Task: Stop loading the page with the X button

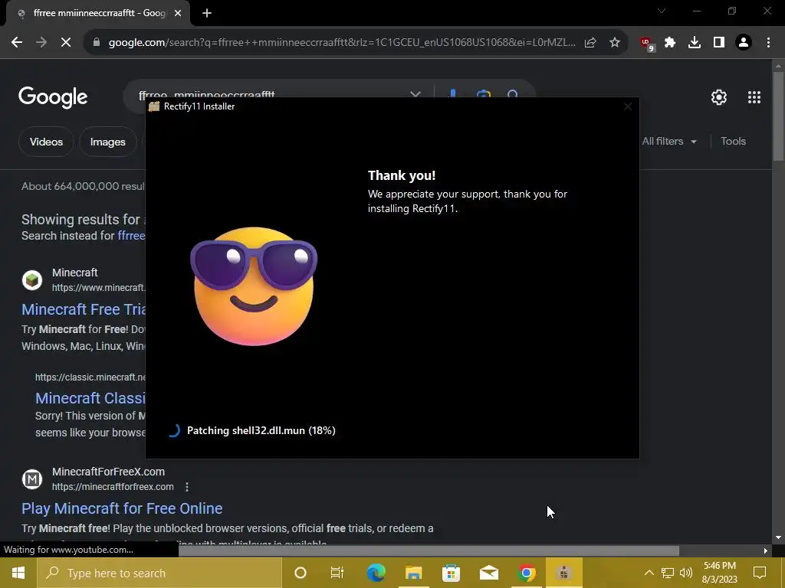Action: [x=66, y=43]
